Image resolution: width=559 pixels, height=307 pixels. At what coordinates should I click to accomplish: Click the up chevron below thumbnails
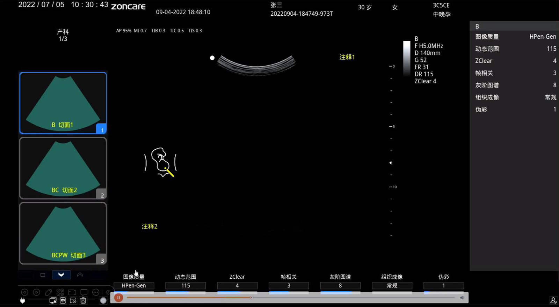coord(80,275)
